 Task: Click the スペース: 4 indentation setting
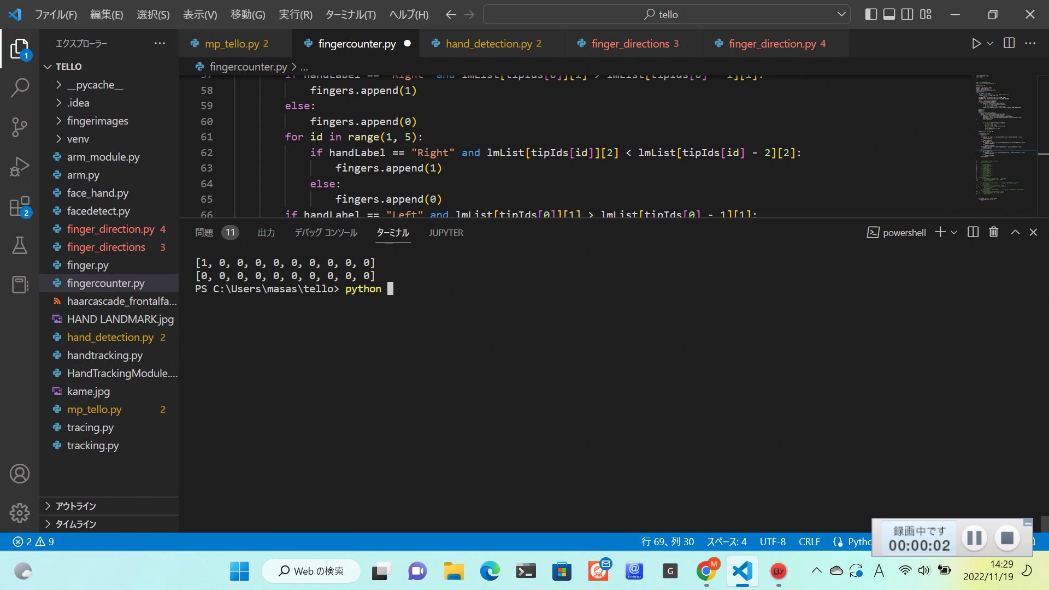[727, 541]
